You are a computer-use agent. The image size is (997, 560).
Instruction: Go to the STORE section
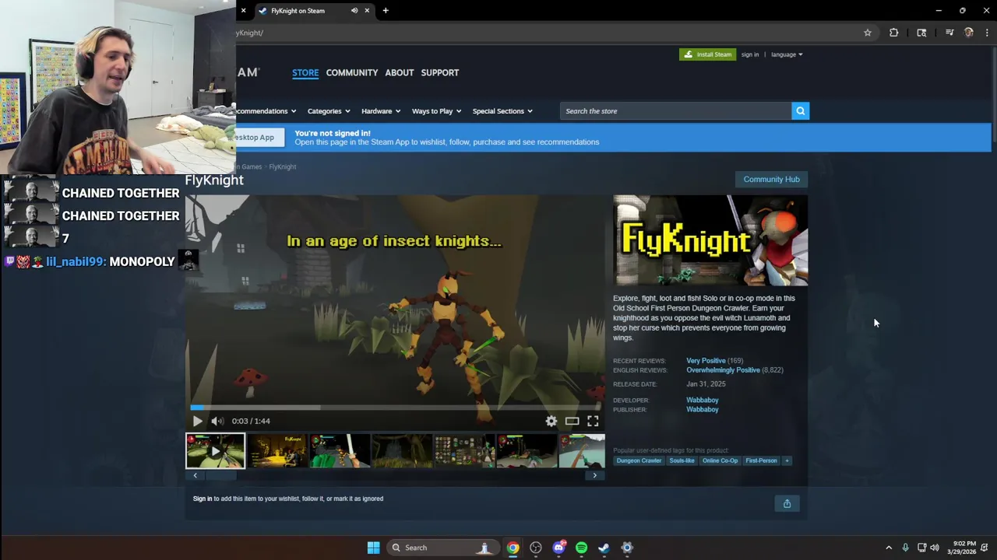coord(305,72)
